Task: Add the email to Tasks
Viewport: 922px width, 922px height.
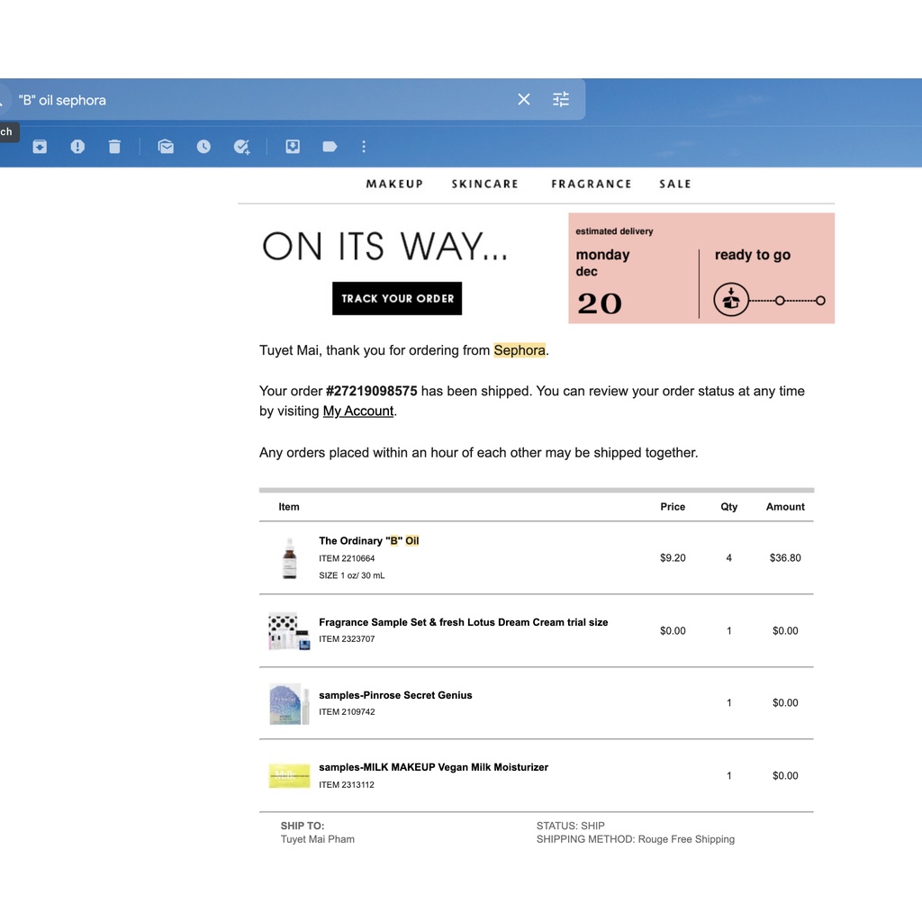Action: tap(241, 147)
